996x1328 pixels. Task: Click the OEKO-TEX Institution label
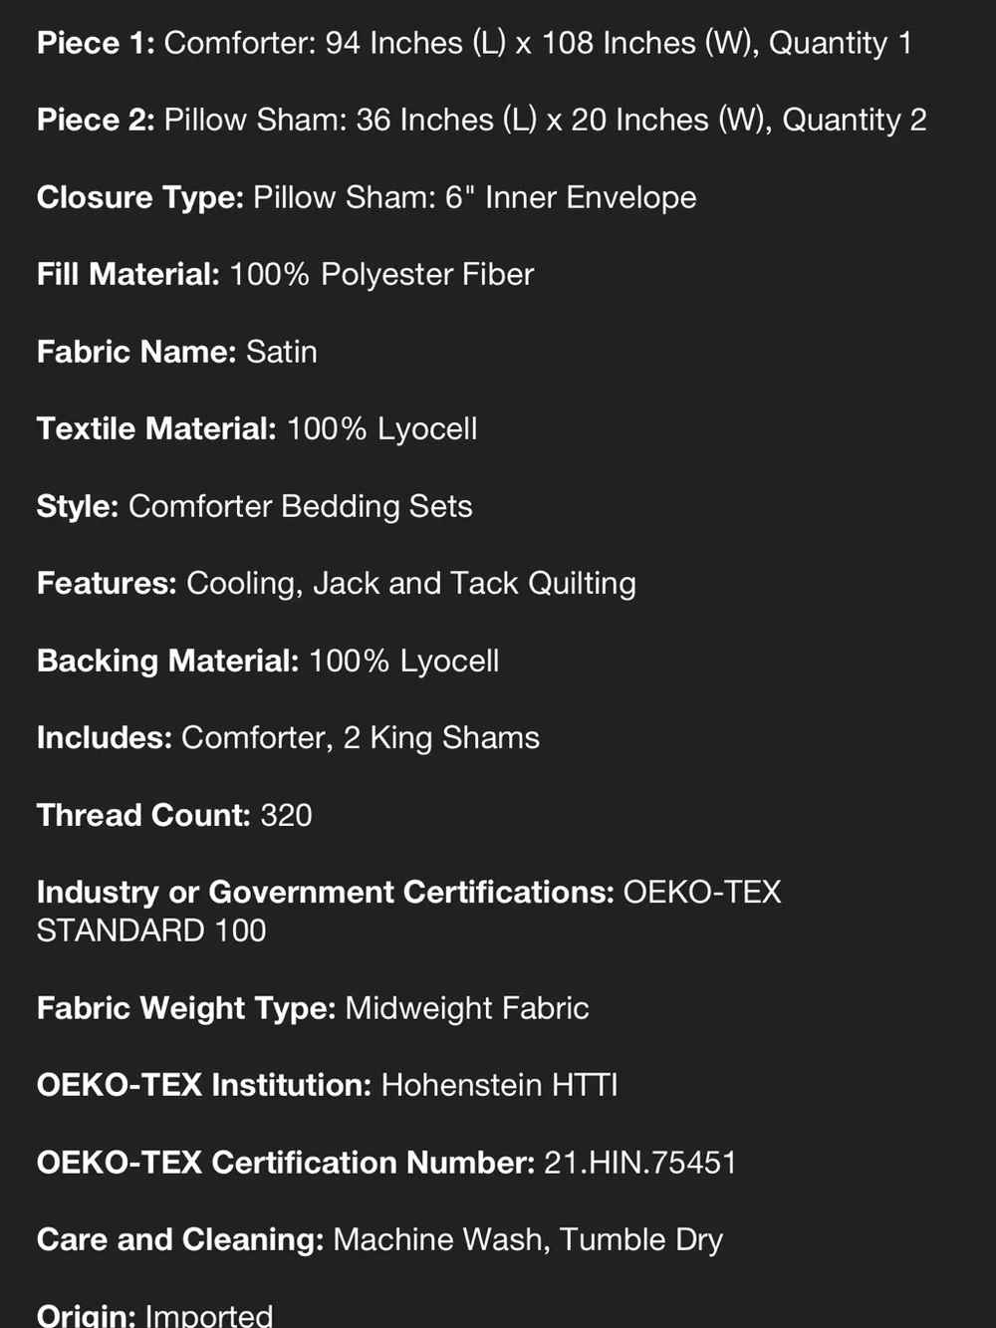pyautogui.click(x=204, y=1085)
